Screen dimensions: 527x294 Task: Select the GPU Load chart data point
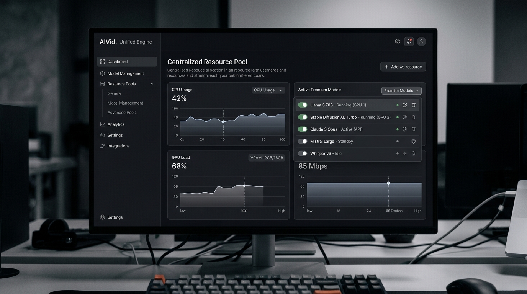(x=244, y=186)
